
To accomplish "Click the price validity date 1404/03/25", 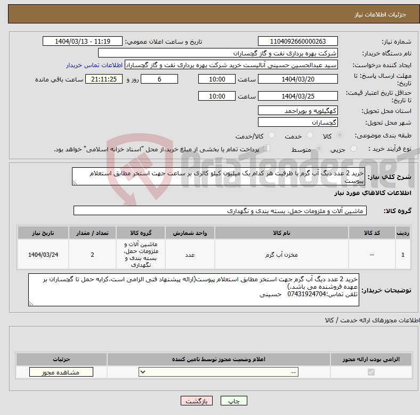I will (297, 96).
